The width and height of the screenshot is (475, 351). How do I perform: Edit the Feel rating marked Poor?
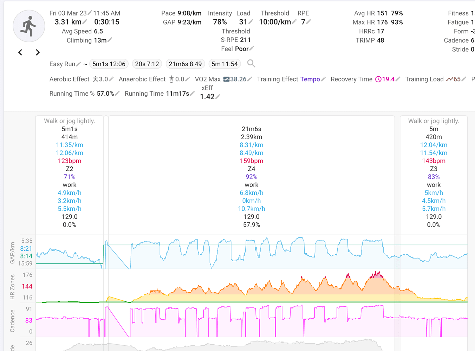coord(251,49)
